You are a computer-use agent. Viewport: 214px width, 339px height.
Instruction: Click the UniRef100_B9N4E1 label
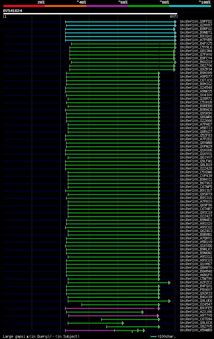(x=196, y=220)
